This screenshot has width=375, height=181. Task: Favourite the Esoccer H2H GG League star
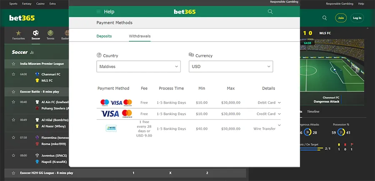(14, 173)
